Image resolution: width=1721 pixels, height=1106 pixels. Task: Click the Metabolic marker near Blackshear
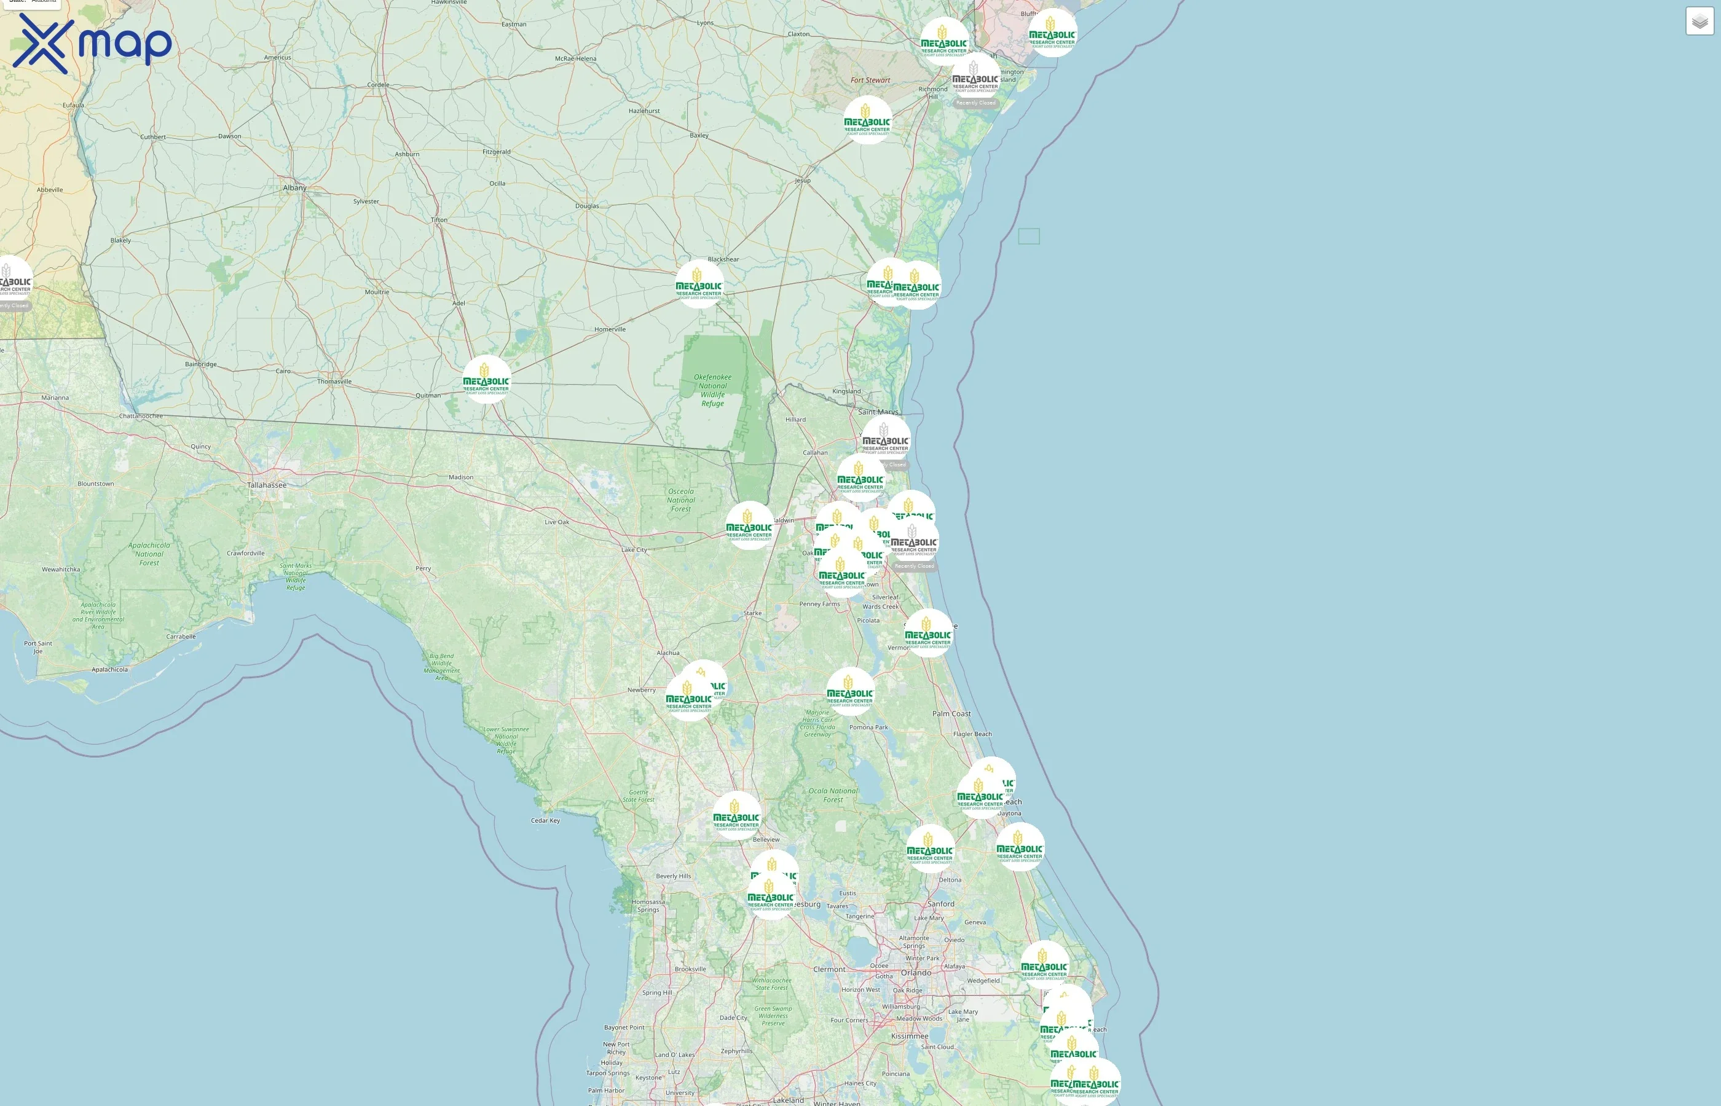point(699,284)
